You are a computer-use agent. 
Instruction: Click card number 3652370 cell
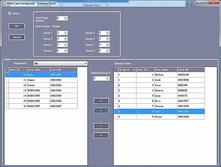pos(191,85)
